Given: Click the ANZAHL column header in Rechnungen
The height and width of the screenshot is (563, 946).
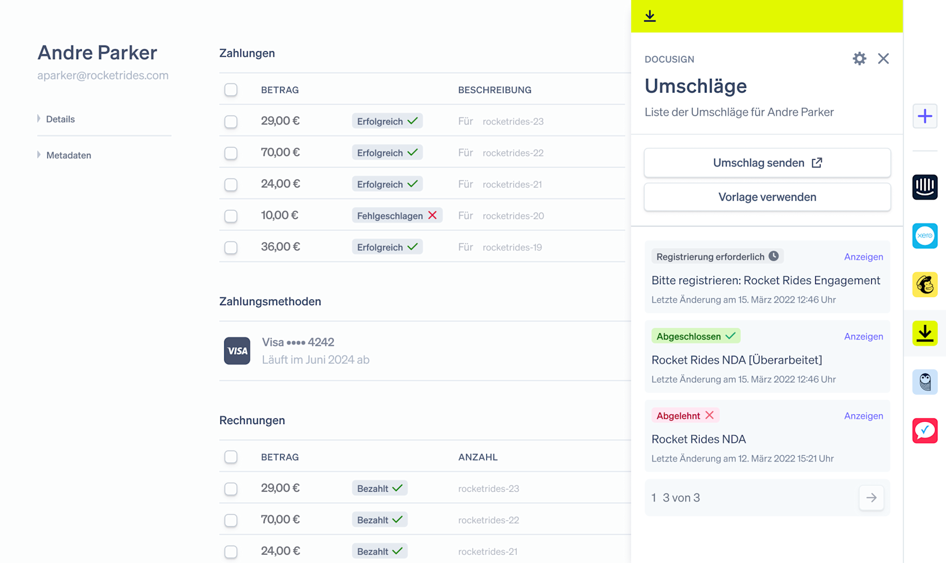Looking at the screenshot, I should tap(478, 457).
